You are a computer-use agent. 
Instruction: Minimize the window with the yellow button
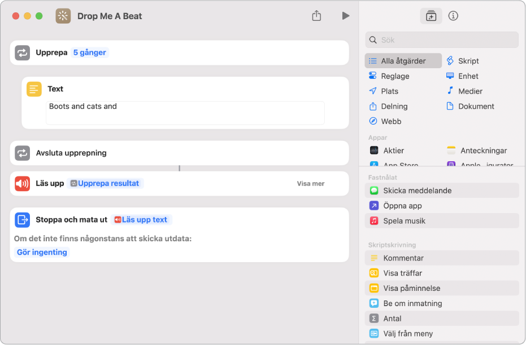pyautogui.click(x=28, y=16)
